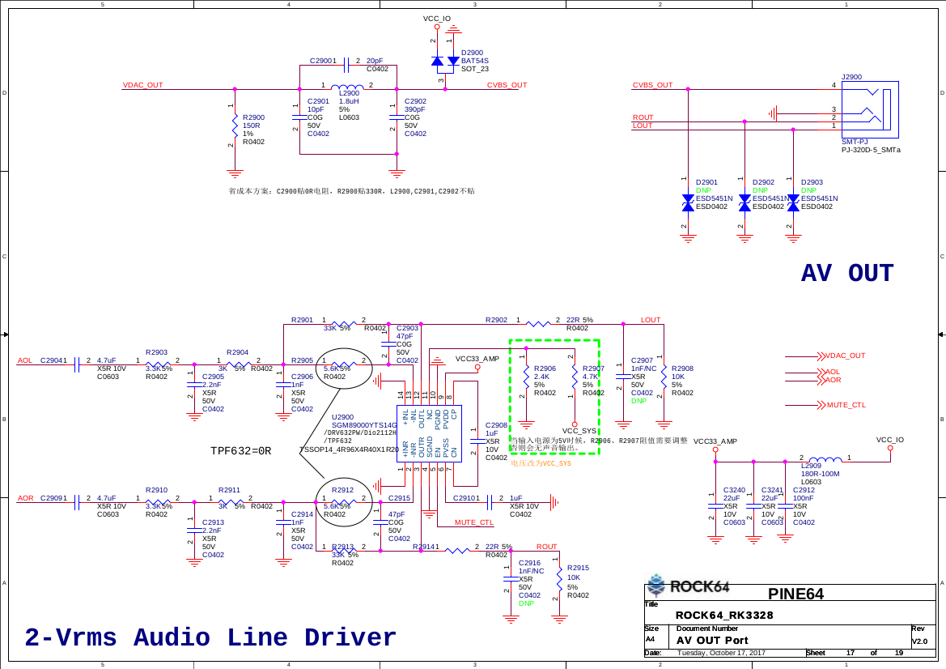
Task: Select the "AV OUT Port" document number field
Action: (x=712, y=641)
